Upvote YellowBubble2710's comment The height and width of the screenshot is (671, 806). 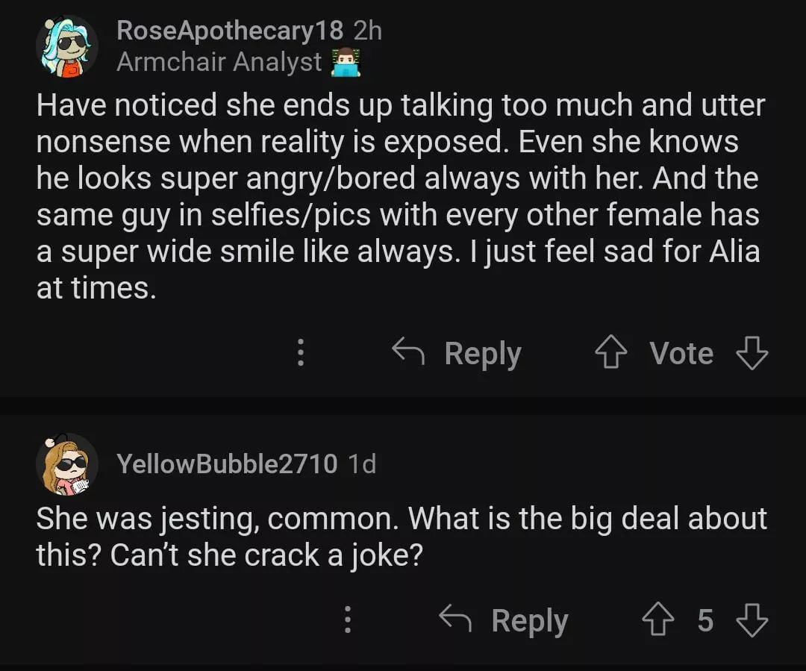657,620
